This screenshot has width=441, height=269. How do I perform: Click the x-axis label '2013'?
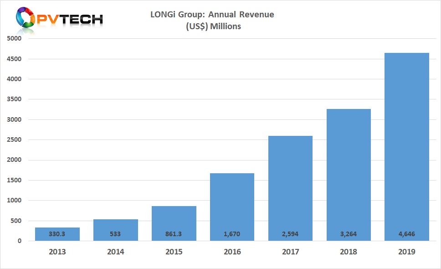57,252
